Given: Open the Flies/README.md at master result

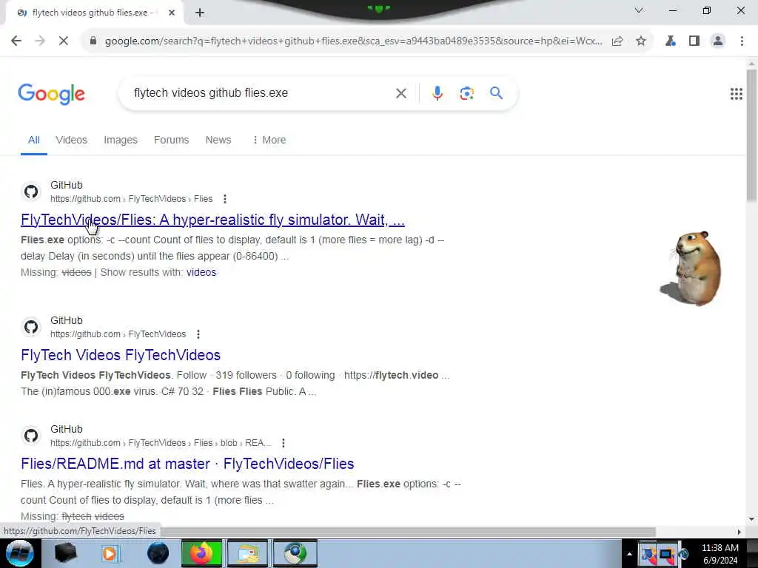Looking at the screenshot, I should click(187, 464).
